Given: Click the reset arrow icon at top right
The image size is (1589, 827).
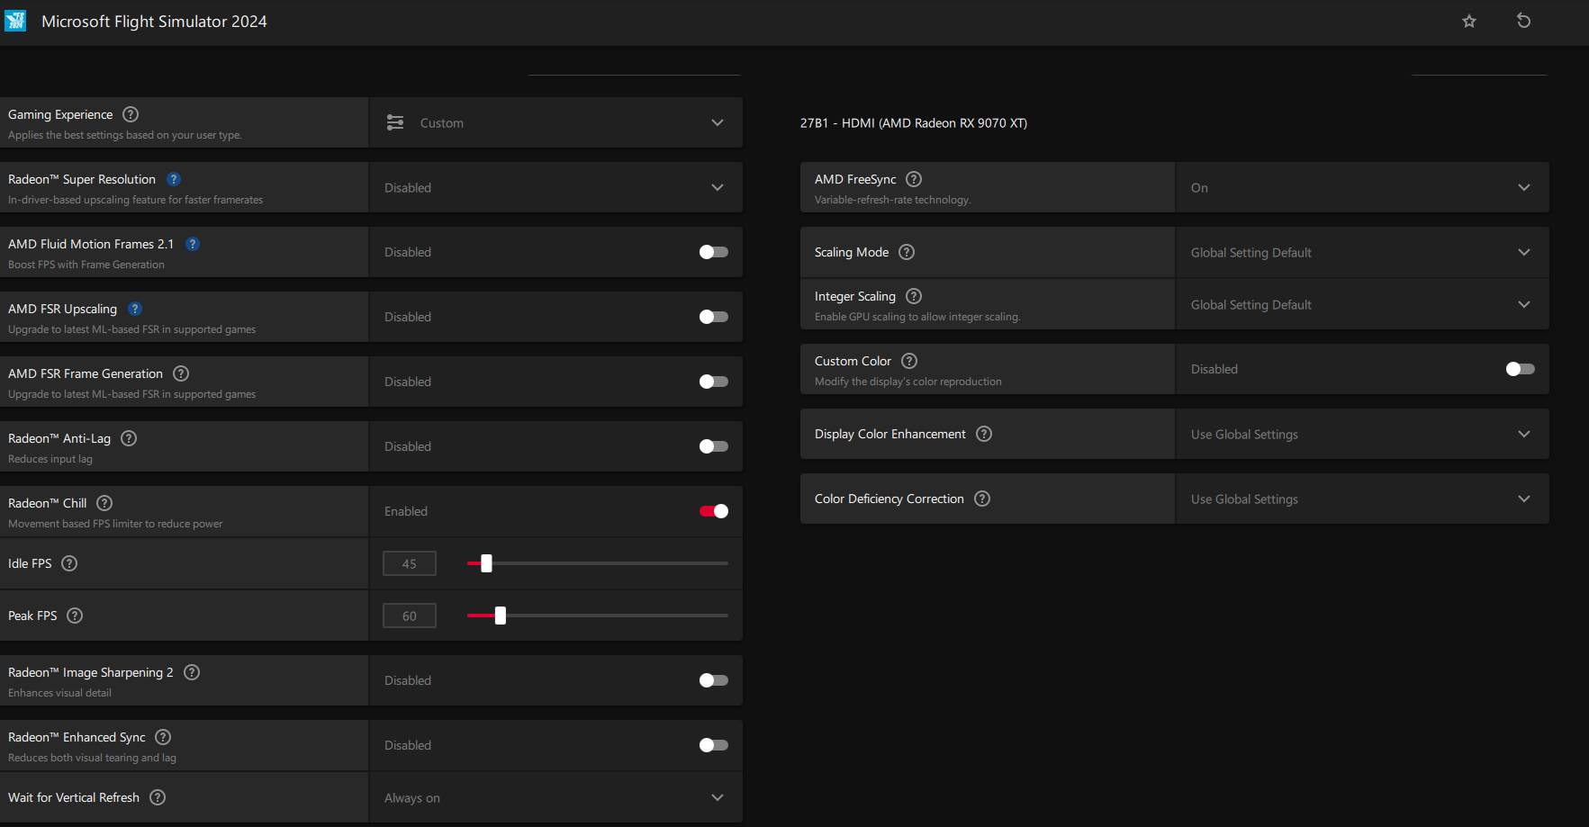Looking at the screenshot, I should [1523, 21].
